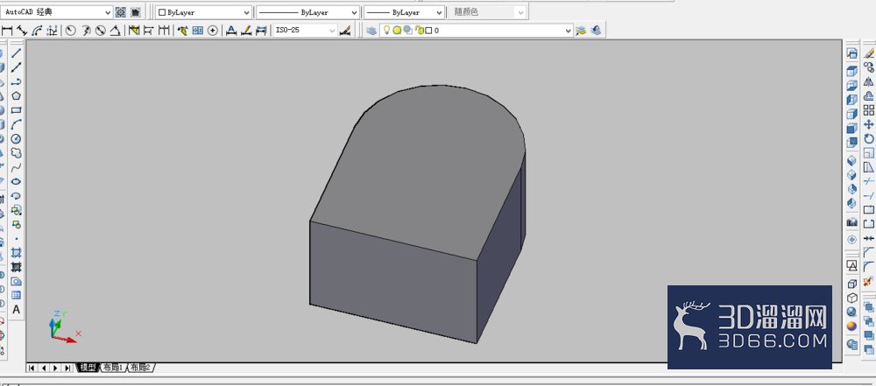The height and width of the screenshot is (386, 876).
Task: Switch to the 布局1 layout tab
Action: 114,368
